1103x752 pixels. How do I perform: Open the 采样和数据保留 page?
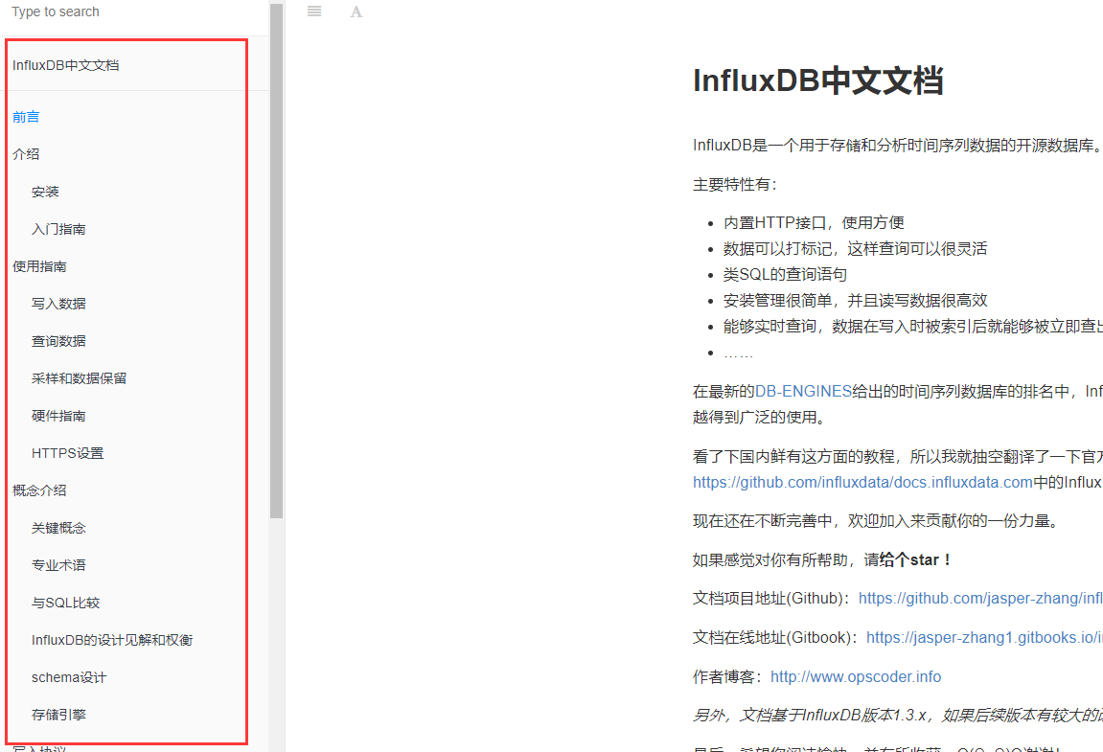click(x=79, y=377)
